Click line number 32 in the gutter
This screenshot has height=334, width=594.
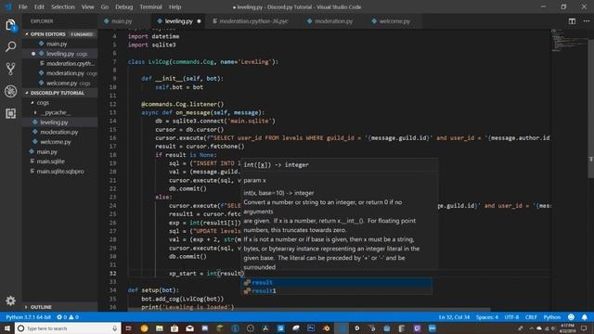pos(112,274)
